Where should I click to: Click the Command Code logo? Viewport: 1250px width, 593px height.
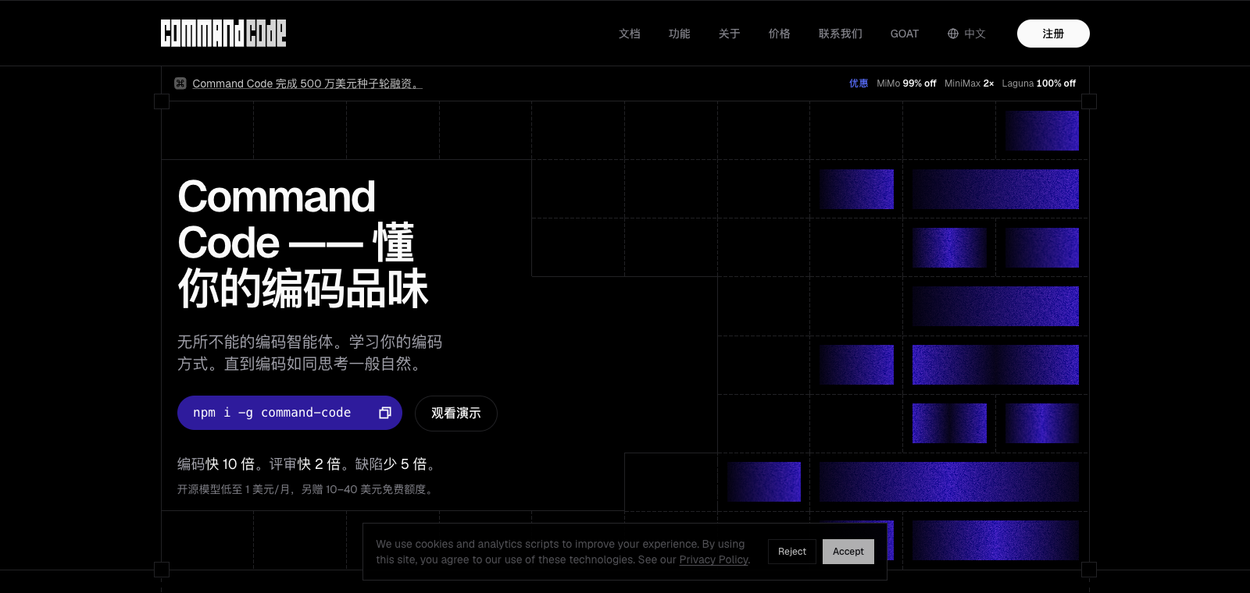coord(223,33)
